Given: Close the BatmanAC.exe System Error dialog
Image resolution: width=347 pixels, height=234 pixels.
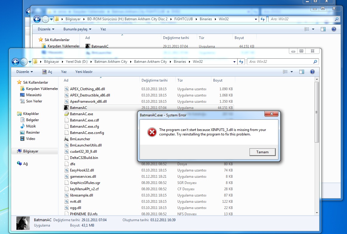Looking at the screenshot, I should pos(272,114).
